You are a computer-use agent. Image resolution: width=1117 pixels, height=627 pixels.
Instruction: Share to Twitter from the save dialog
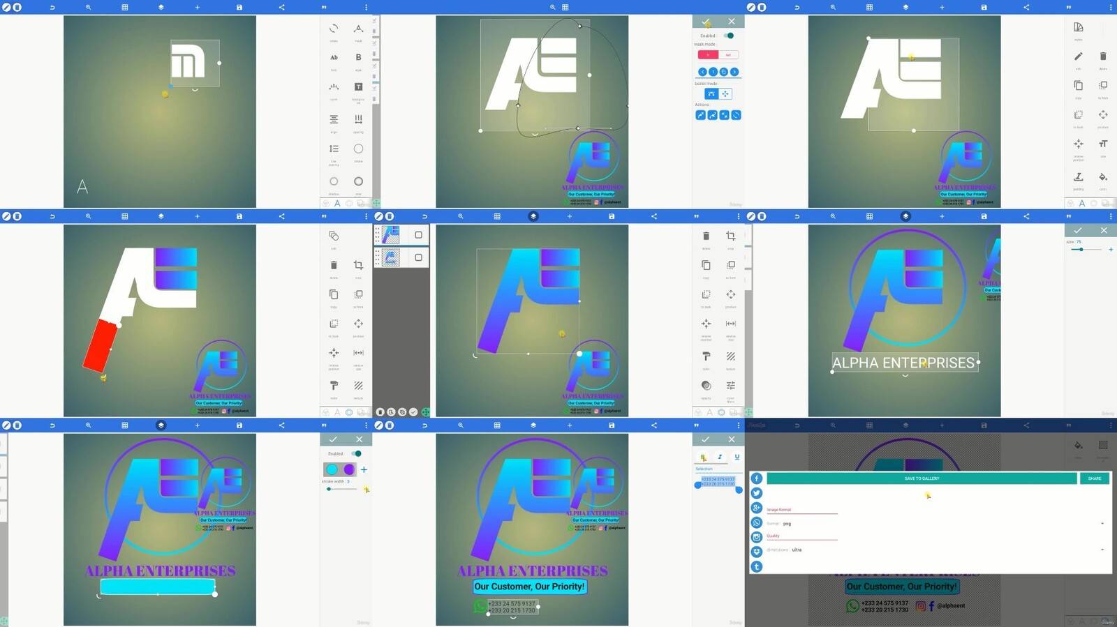(756, 493)
